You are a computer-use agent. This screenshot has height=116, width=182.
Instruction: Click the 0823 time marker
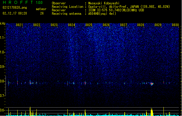(54, 25)
